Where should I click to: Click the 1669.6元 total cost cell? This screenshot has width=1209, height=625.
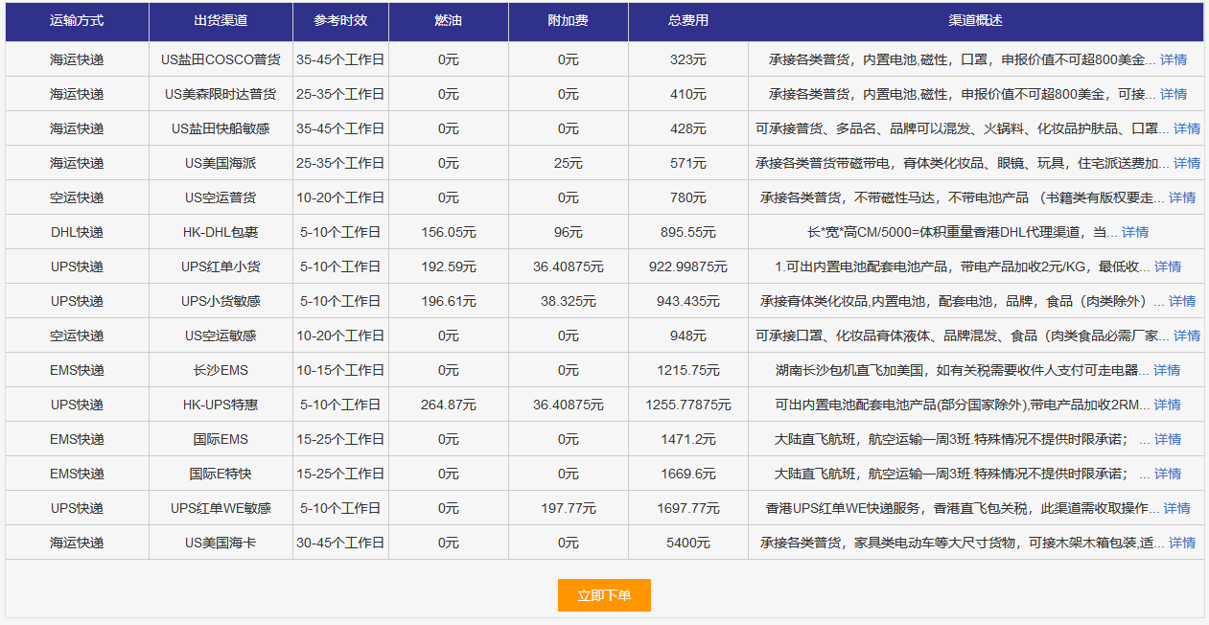[x=688, y=474]
